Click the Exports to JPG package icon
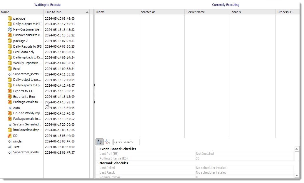 click(10, 91)
